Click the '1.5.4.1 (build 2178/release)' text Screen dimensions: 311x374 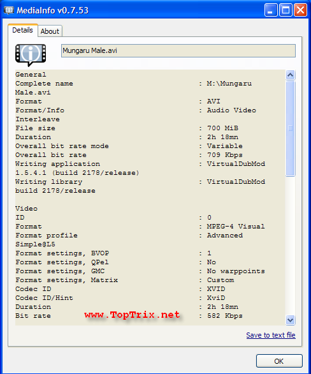pyautogui.click(x=77, y=173)
